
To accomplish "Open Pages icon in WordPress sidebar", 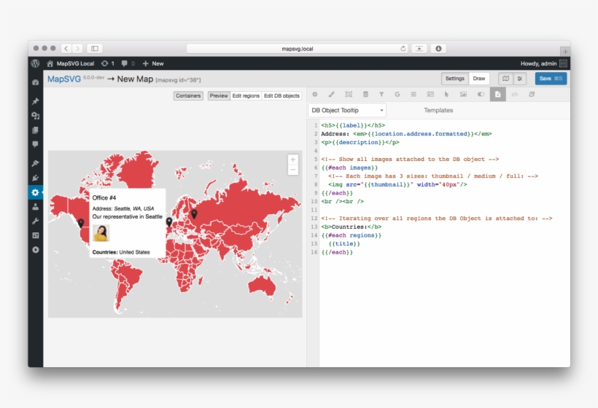I will [36, 130].
